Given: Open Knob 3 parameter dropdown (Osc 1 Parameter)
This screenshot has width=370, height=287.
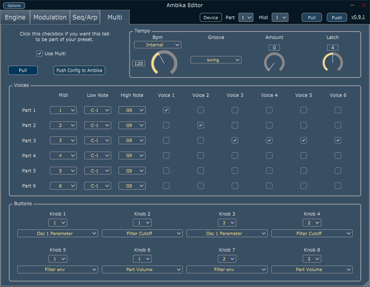Looking at the screenshot, I should pos(227,234).
